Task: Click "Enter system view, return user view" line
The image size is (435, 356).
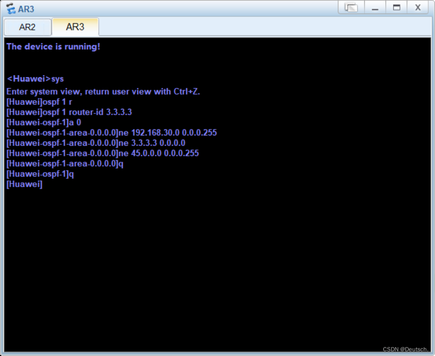Action: 103,92
